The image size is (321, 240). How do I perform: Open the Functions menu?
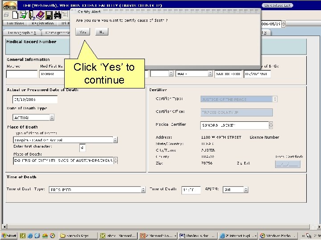pos(15,23)
